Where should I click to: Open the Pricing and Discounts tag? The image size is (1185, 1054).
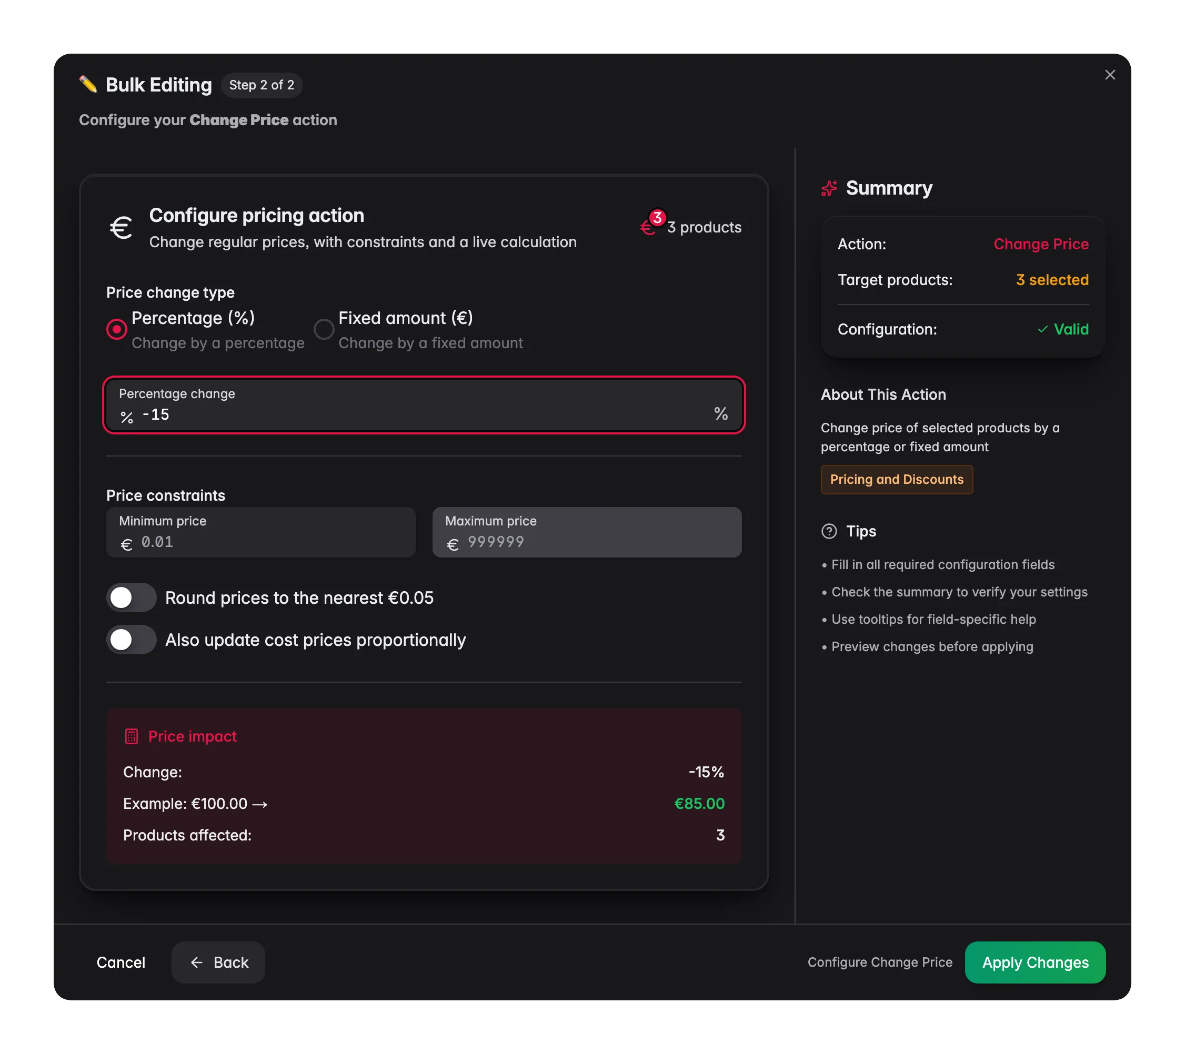[x=896, y=479]
